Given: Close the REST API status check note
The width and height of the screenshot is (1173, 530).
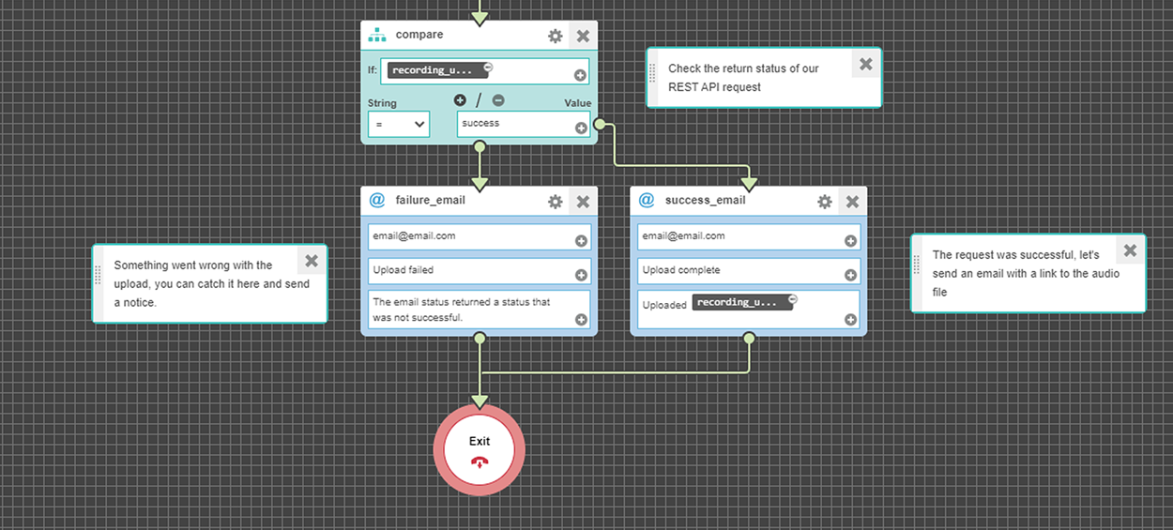Looking at the screenshot, I should (865, 64).
